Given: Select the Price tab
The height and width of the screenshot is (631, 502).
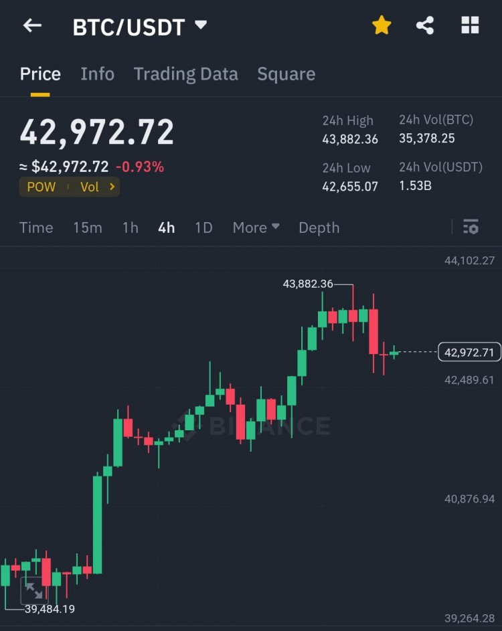Looking at the screenshot, I should tap(40, 74).
